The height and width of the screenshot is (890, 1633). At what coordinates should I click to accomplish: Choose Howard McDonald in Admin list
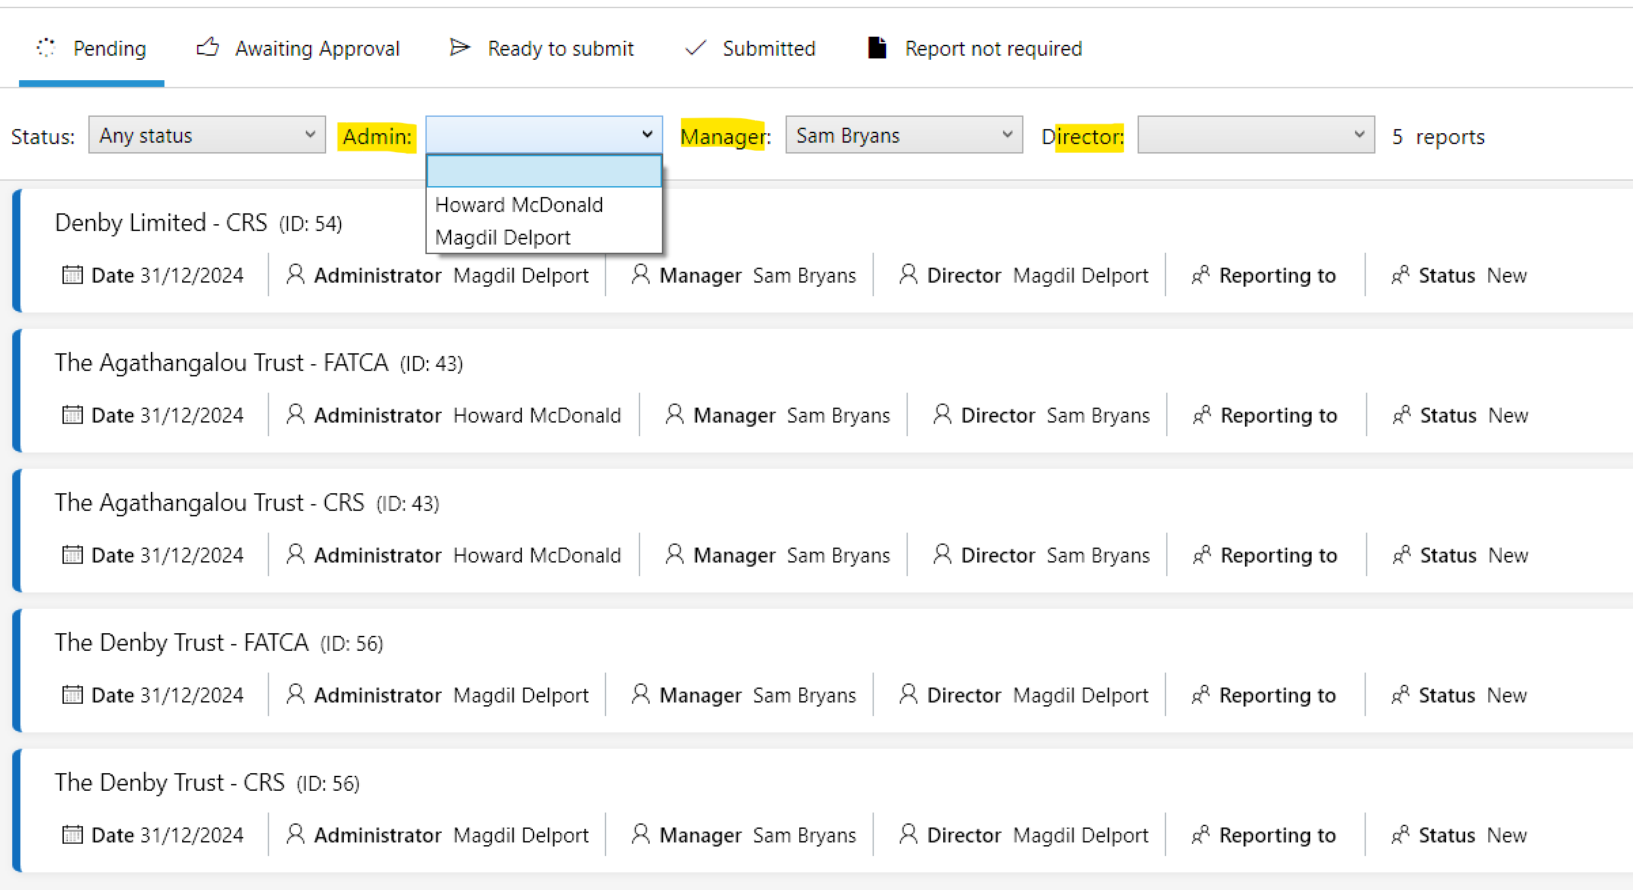544,204
